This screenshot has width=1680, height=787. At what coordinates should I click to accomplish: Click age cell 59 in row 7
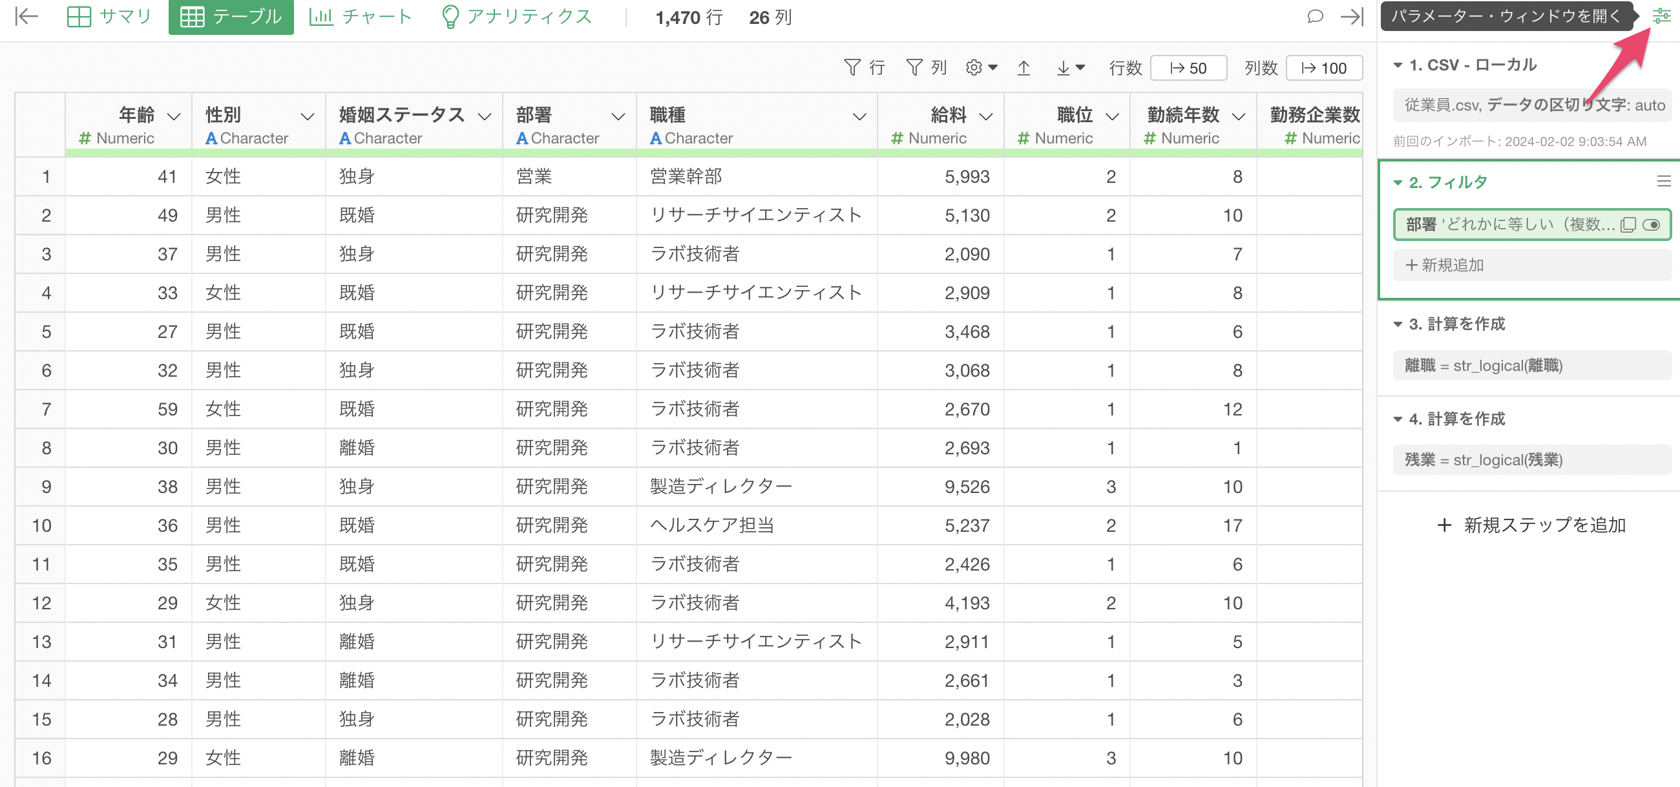(x=129, y=409)
